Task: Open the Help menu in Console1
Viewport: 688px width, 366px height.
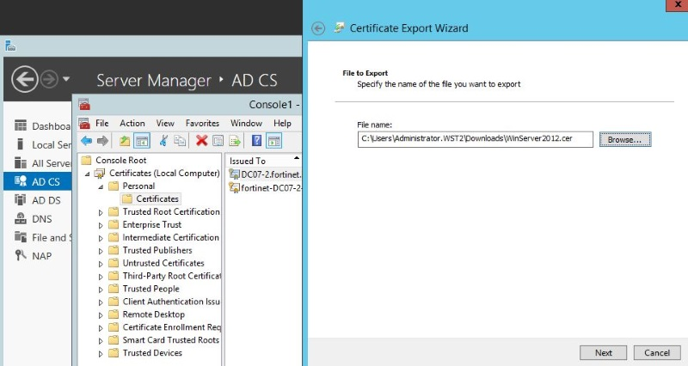Action: pos(282,123)
